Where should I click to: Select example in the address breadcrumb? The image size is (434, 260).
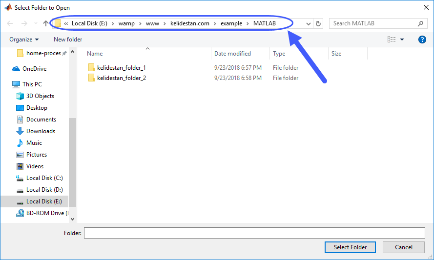click(x=231, y=23)
